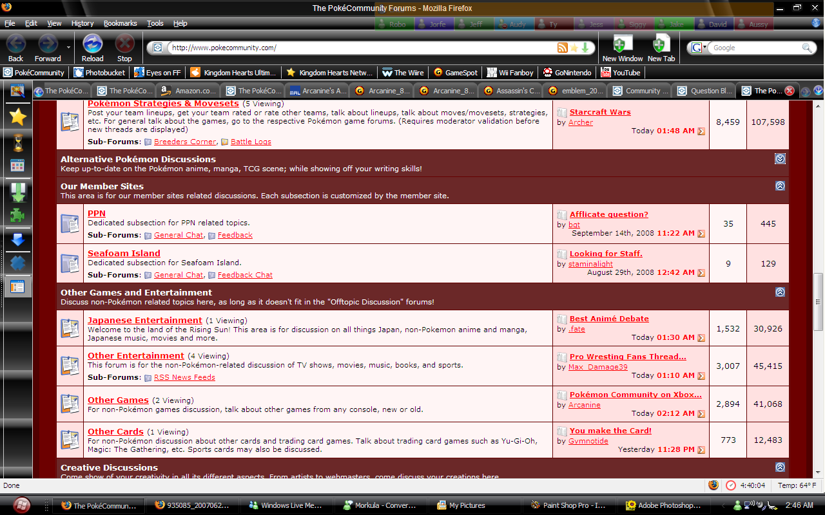The height and width of the screenshot is (515, 825).
Task: Open the Windows Start orb
Action: point(21,505)
